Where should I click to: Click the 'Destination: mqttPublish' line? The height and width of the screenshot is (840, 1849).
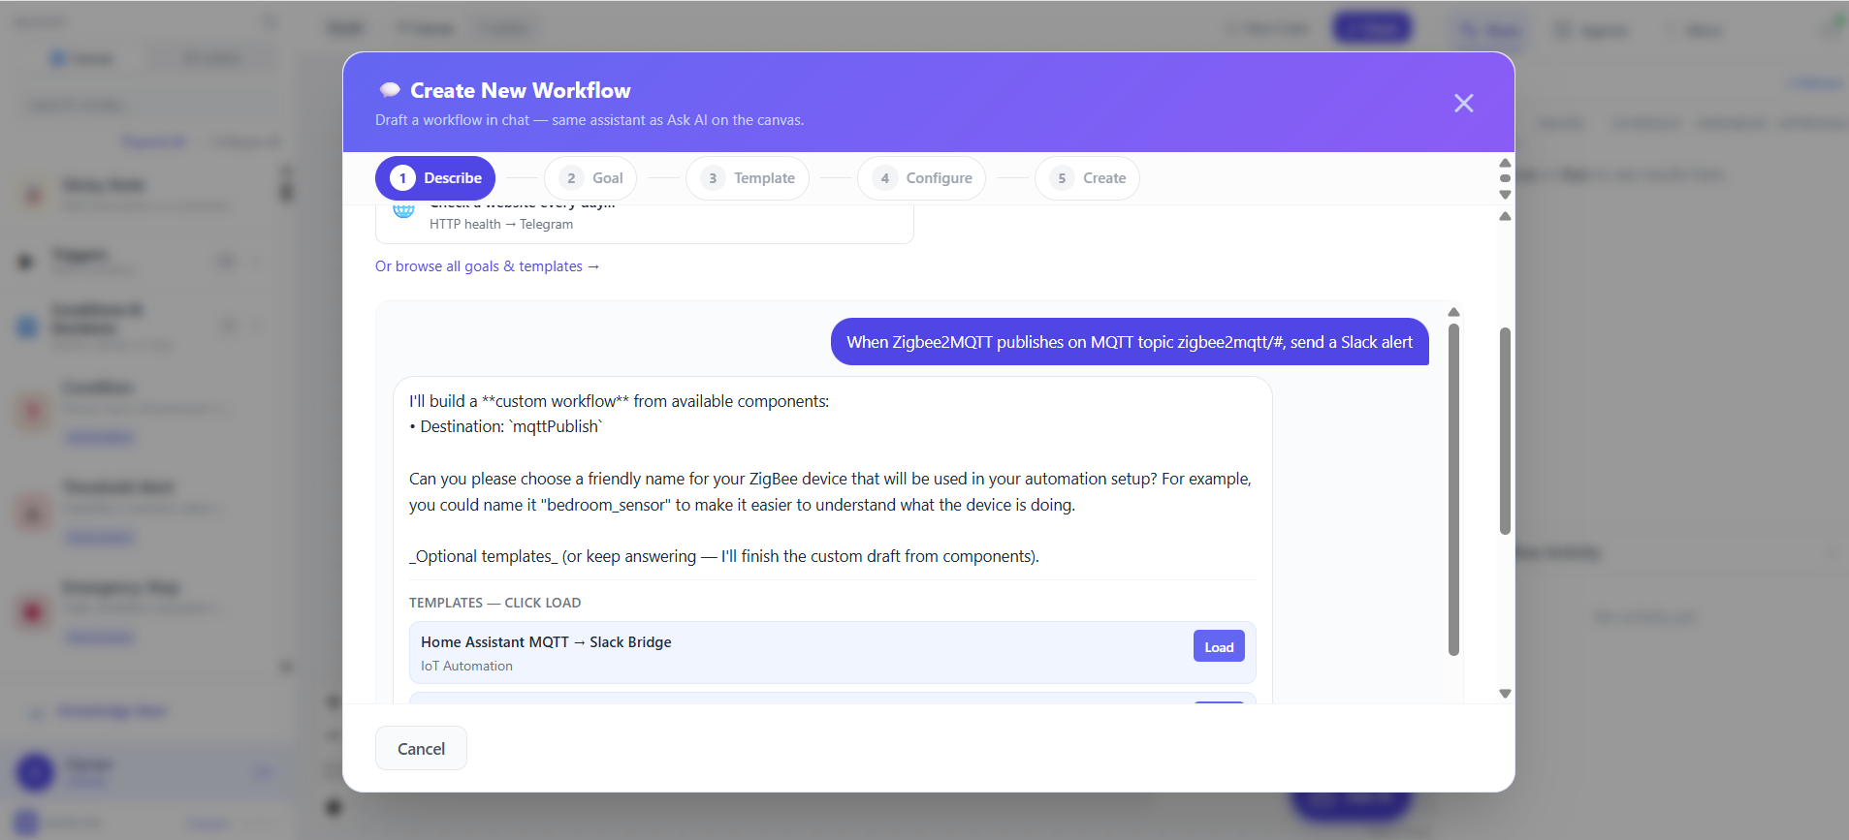click(x=505, y=426)
